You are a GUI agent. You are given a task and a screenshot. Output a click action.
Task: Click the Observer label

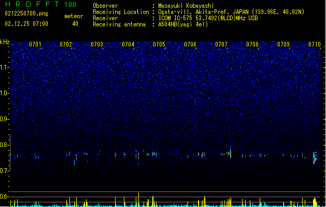(x=105, y=6)
